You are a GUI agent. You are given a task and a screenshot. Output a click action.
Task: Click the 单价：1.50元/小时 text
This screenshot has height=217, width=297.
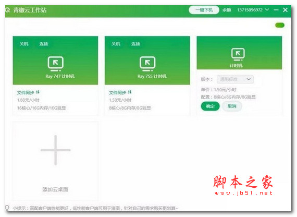point(219,90)
